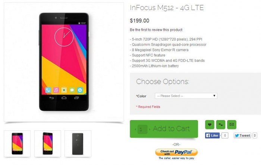Click the quantity input field
Viewport: 261px width, 165px height.
pyautogui.click(x=142, y=129)
